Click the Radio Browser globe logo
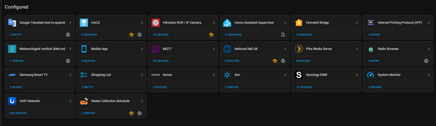 pyautogui.click(x=371, y=50)
